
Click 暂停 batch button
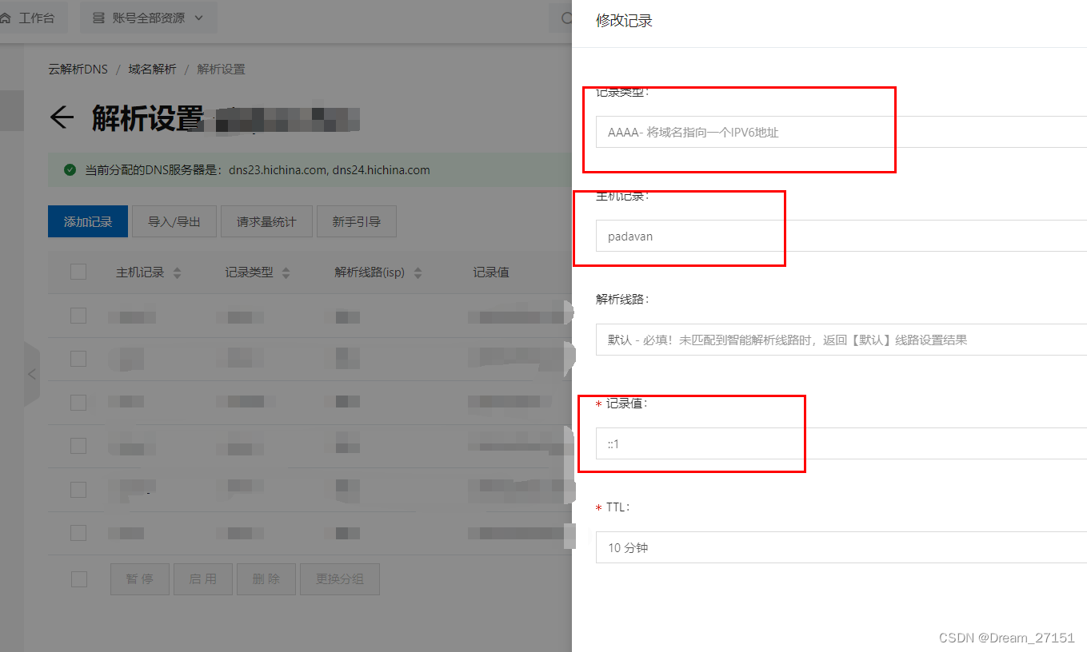pyautogui.click(x=139, y=579)
